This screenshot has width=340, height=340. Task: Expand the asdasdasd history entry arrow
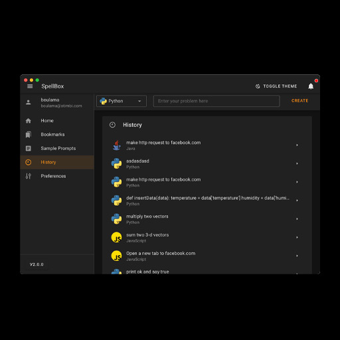pos(297,163)
